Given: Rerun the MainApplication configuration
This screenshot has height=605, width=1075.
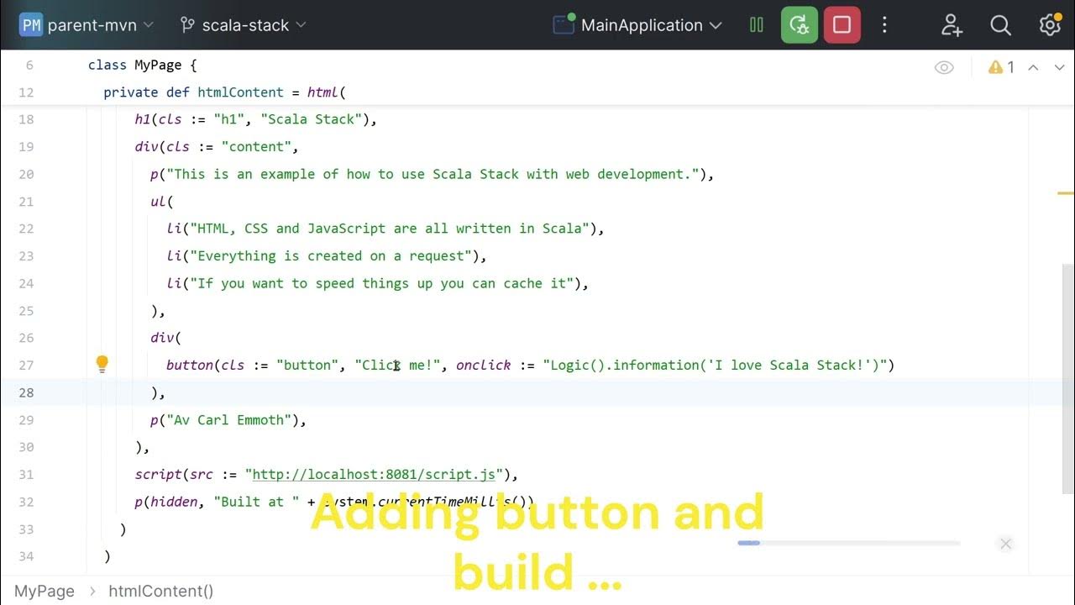Looking at the screenshot, I should (x=798, y=24).
